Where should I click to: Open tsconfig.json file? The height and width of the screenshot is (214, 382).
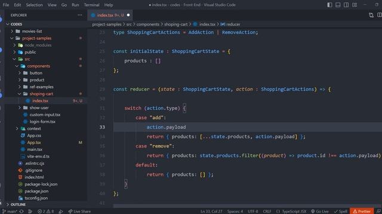coord(46,198)
